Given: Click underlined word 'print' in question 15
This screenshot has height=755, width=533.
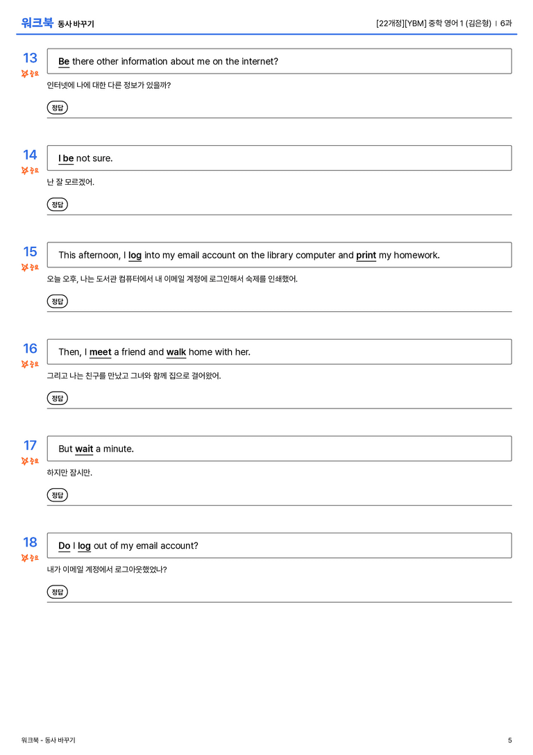Looking at the screenshot, I should click(366, 256).
